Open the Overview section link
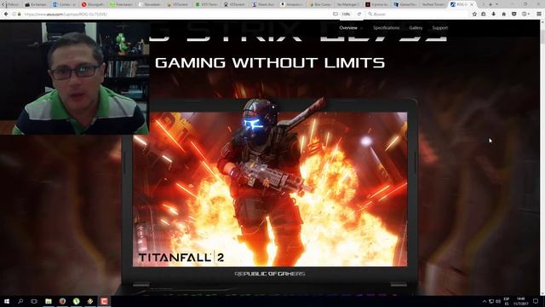This screenshot has height=307, width=545. coord(348,27)
